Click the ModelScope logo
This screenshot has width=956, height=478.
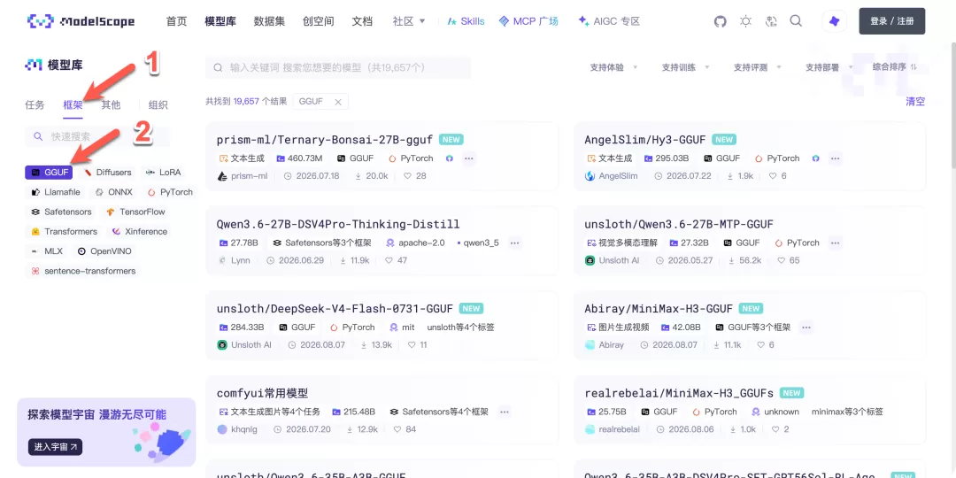point(81,21)
